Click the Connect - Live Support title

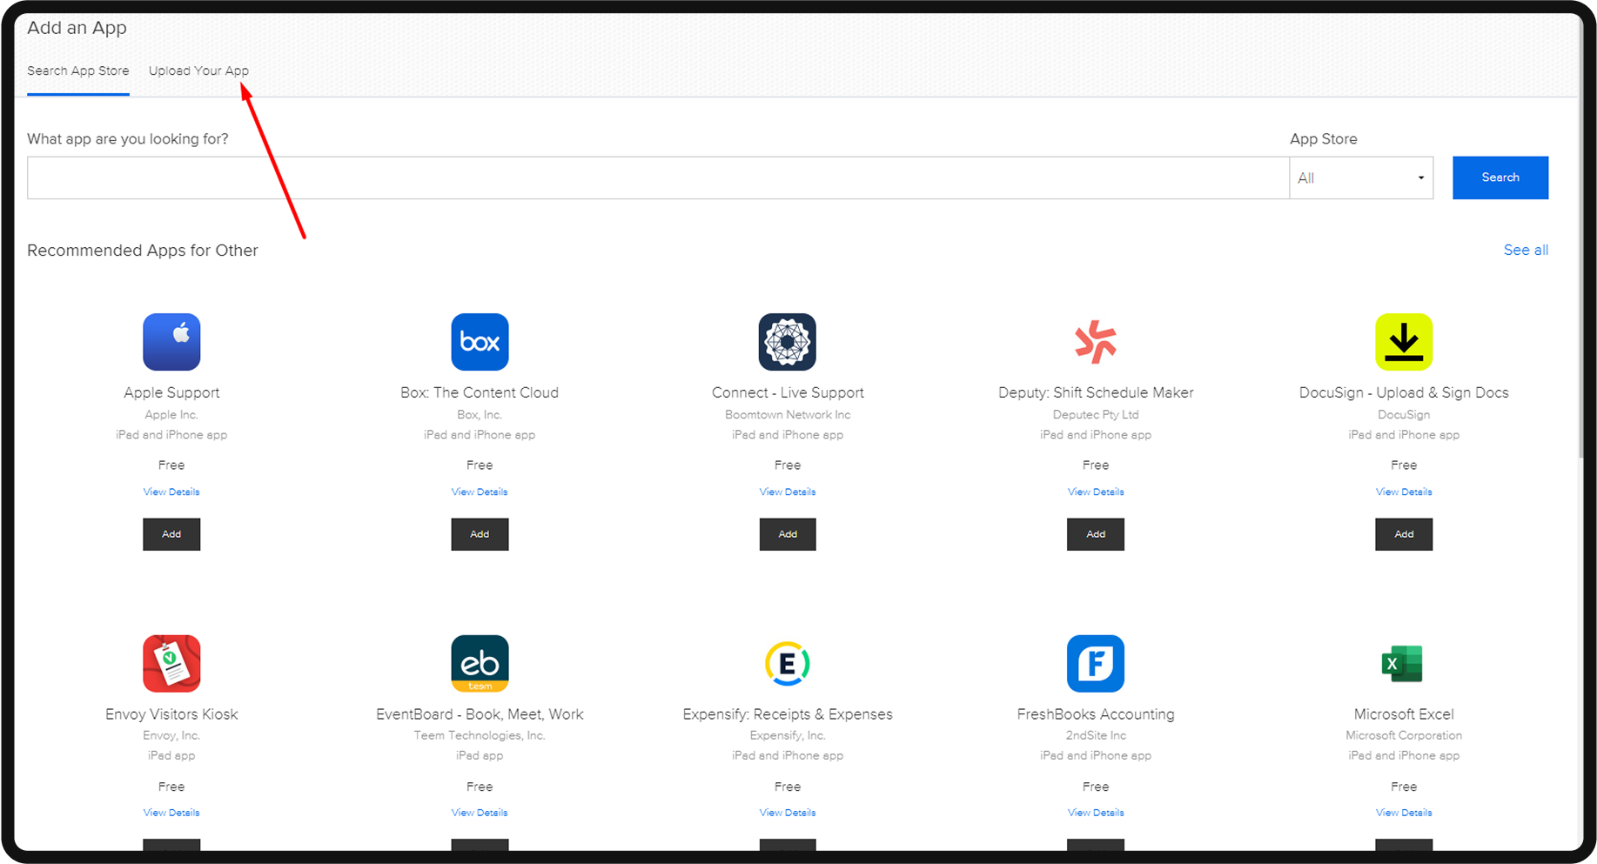click(x=788, y=392)
